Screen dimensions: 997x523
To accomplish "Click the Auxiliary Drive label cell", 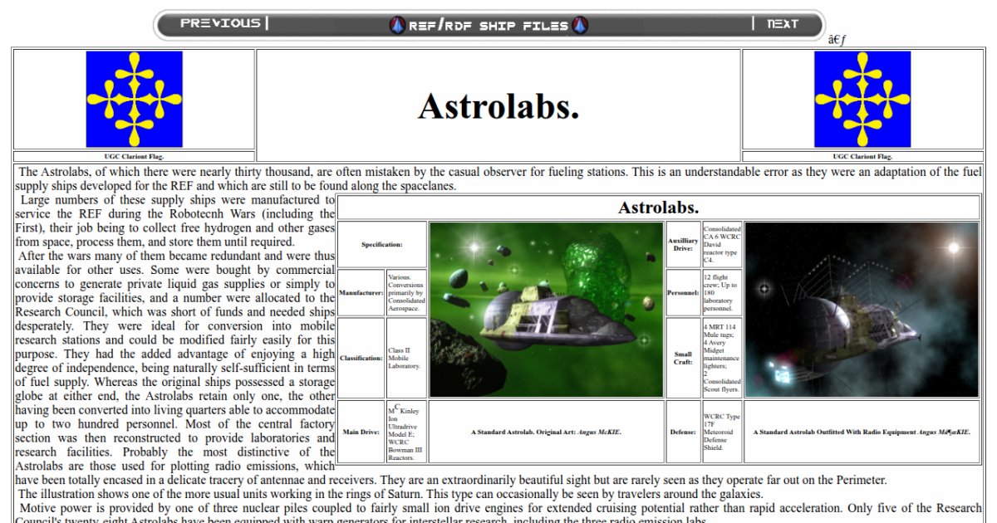I will point(683,244).
